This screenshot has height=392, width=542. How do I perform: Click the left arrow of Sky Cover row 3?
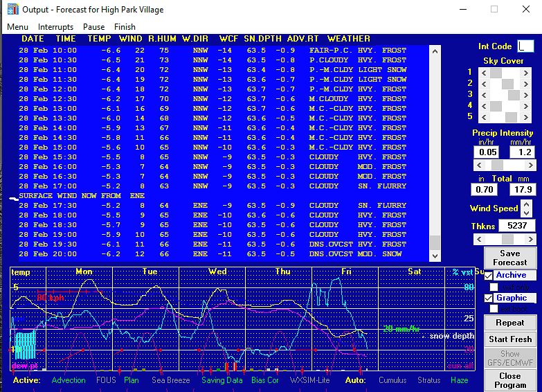[x=484, y=95]
